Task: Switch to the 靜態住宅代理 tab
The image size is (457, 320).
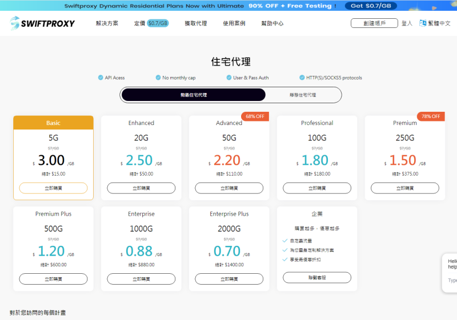Action: tap(303, 95)
